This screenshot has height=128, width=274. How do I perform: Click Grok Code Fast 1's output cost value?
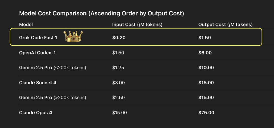click(204, 38)
